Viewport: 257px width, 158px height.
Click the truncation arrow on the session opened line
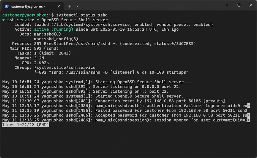coord(248,120)
